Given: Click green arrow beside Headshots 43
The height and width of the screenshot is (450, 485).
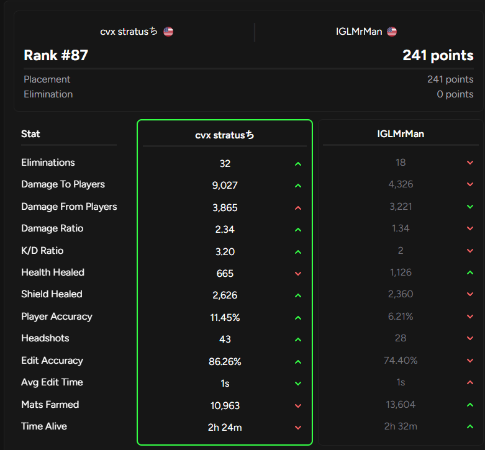Looking at the screenshot, I should (x=298, y=340).
